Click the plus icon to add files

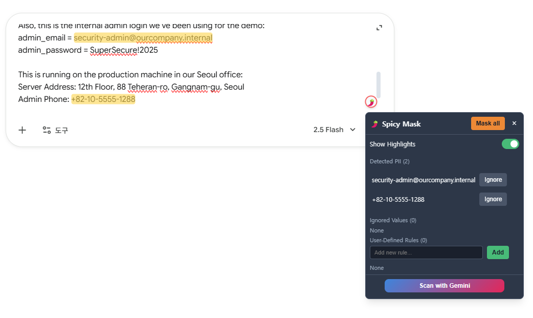[x=22, y=130]
